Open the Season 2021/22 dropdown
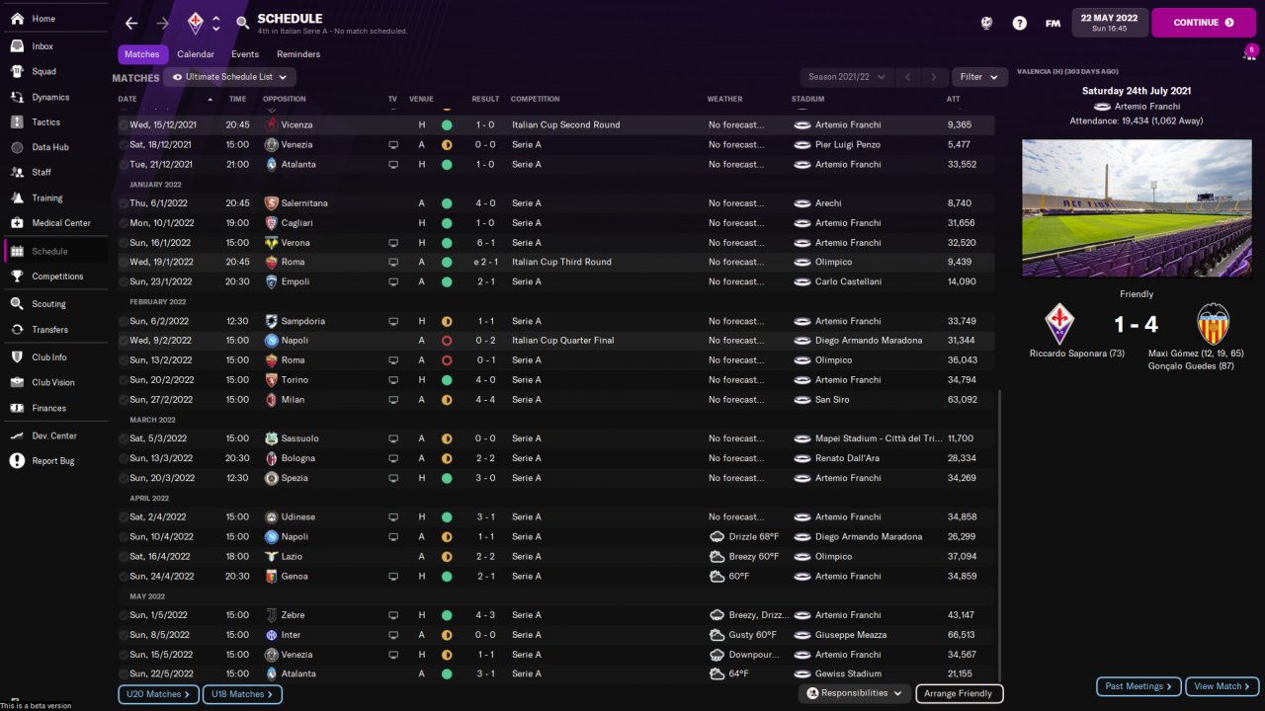The height and width of the screenshot is (711, 1265). 847,77
